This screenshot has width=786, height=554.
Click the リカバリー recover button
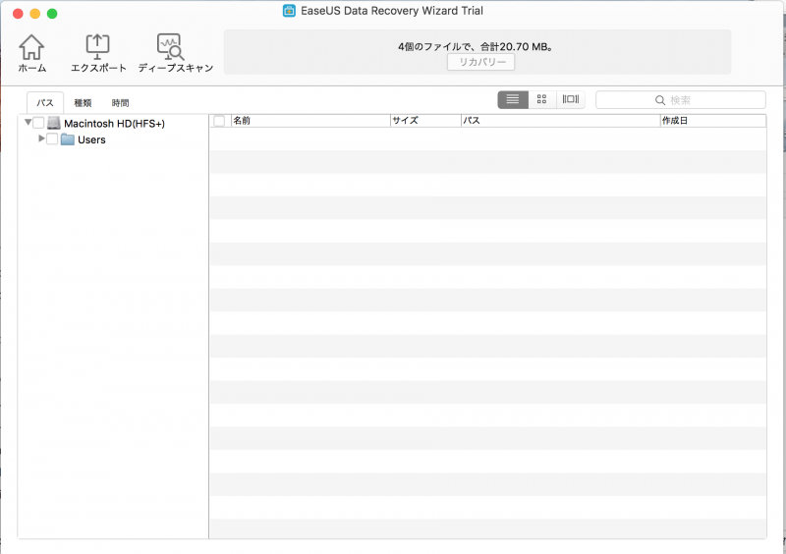pos(480,62)
